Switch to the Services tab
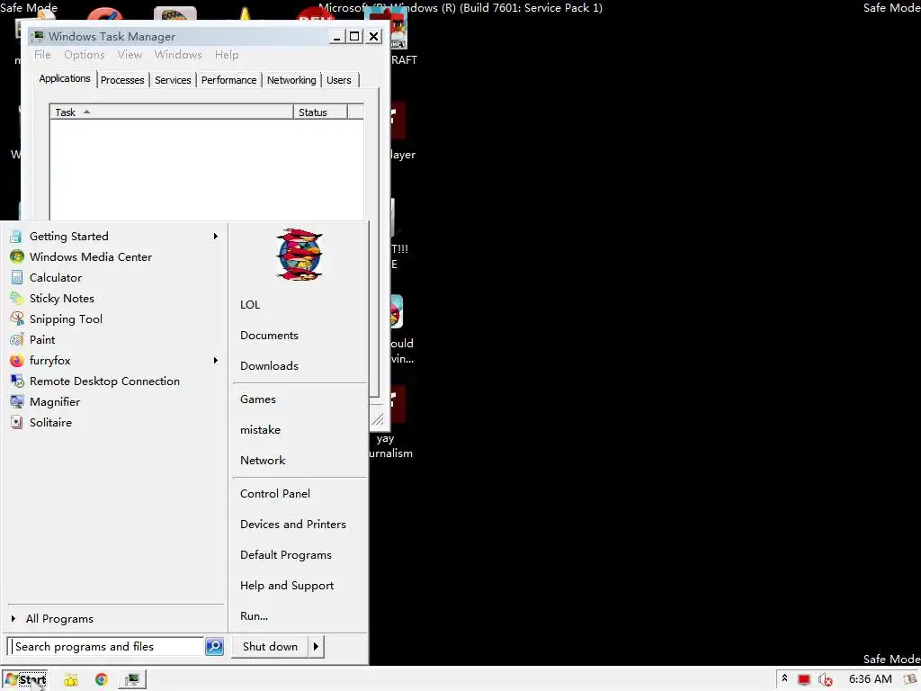 [173, 80]
